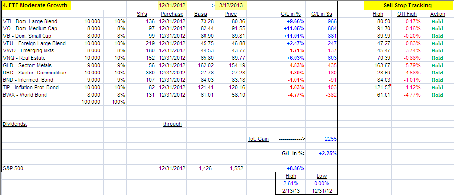The width and height of the screenshot is (455, 196).
Task: Select the +11.01% gain cell for VB
Action: [x=291, y=36]
